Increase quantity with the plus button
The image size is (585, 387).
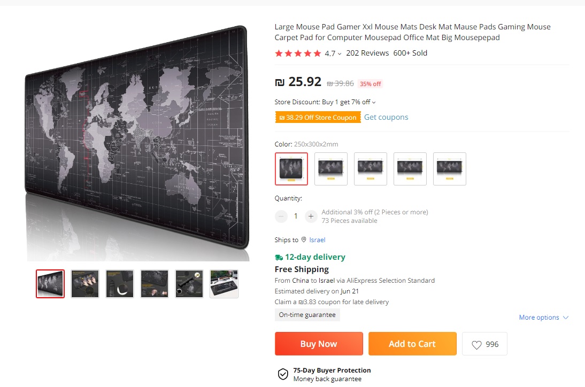[311, 216]
